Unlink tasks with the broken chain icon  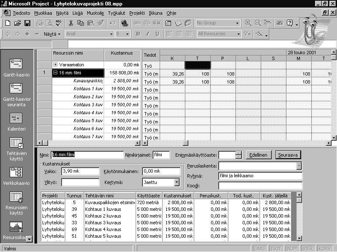point(147,23)
